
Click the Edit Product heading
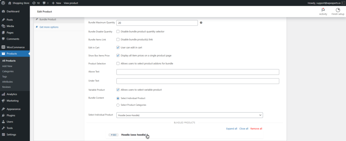tap(45, 11)
